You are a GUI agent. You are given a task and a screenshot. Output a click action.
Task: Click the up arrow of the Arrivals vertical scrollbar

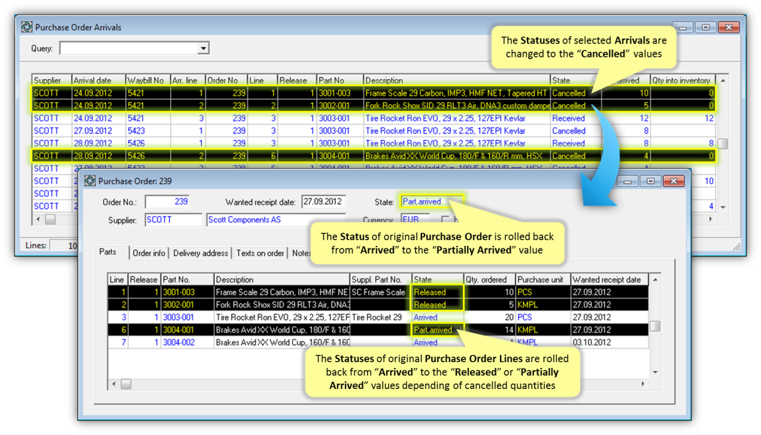[x=723, y=80]
